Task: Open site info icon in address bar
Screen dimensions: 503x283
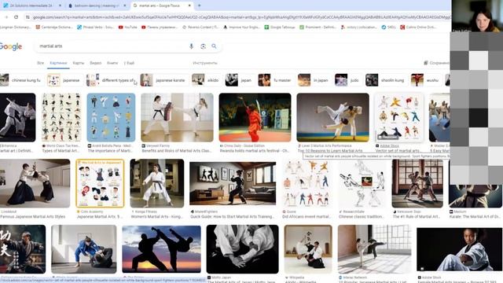Action: coord(28,17)
